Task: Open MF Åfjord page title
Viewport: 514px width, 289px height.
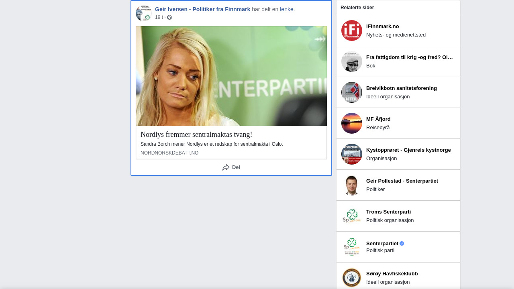Action: click(378, 119)
